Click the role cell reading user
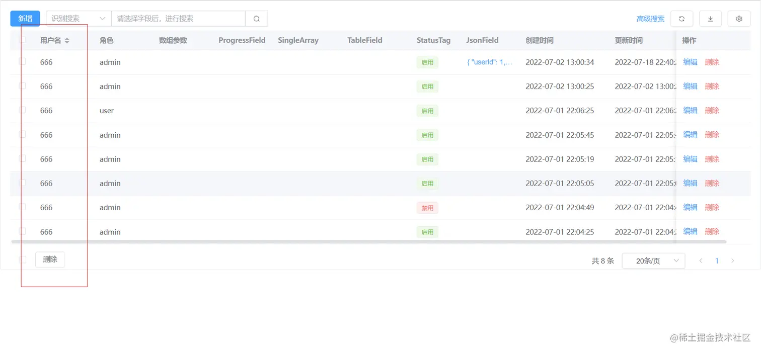This screenshot has width=761, height=353. [107, 111]
